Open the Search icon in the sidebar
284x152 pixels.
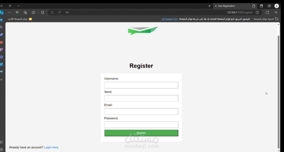tap(1, 27)
